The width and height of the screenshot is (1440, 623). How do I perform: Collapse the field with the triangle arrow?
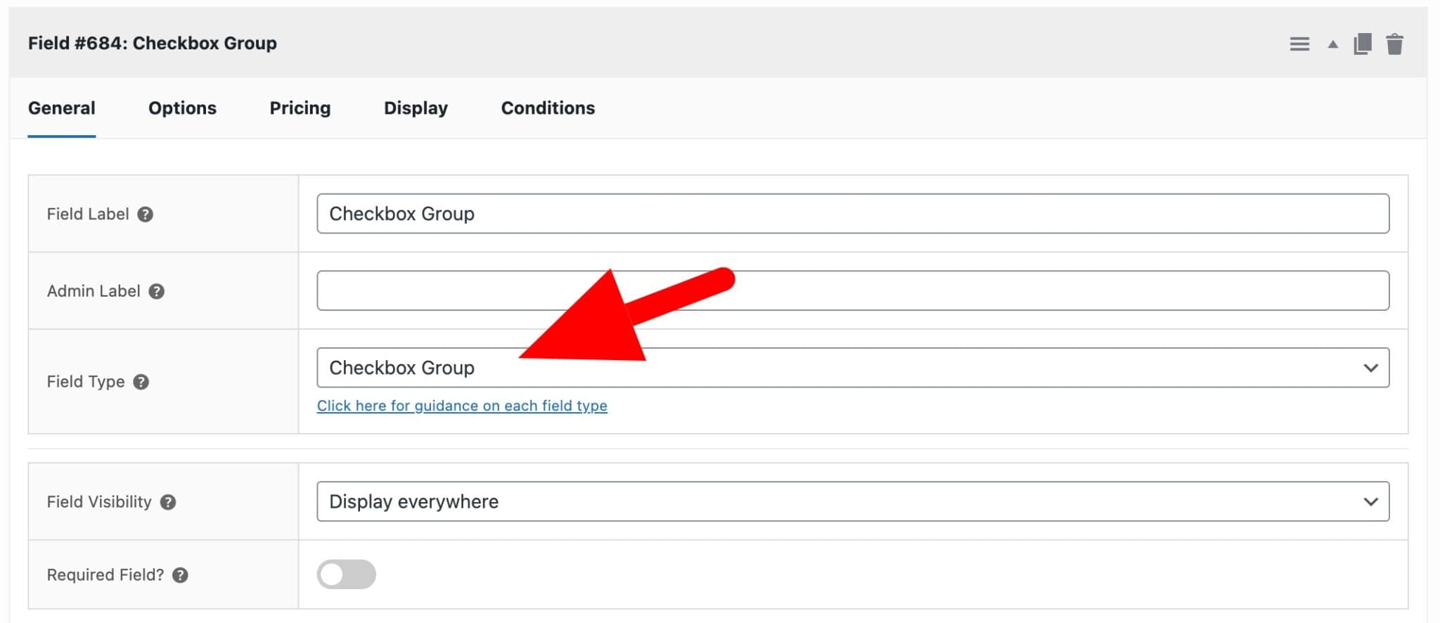click(1332, 44)
